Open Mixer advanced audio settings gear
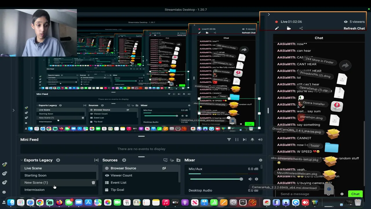The width and height of the screenshot is (371, 209). pos(261,160)
